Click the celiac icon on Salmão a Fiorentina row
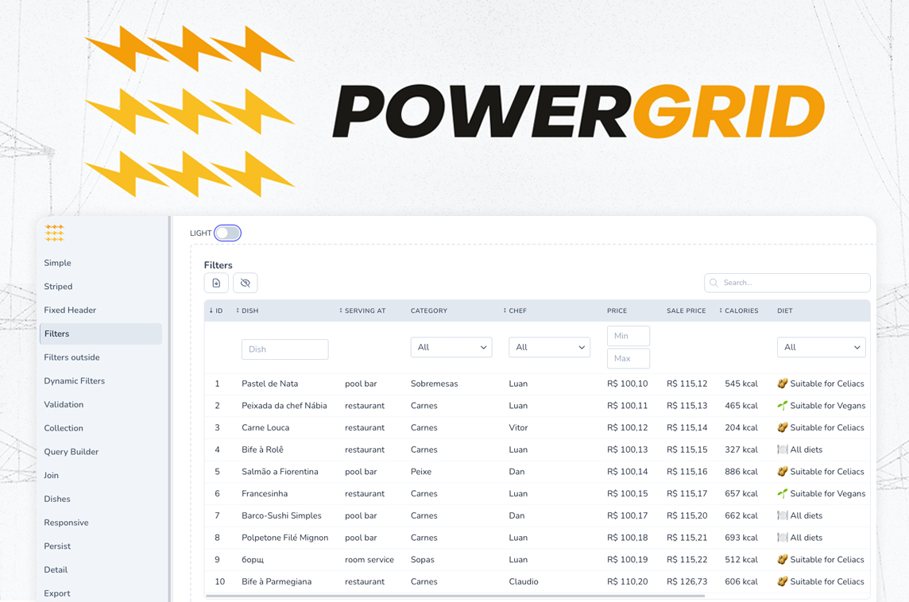Screen dimensions: 909x602 tap(783, 472)
